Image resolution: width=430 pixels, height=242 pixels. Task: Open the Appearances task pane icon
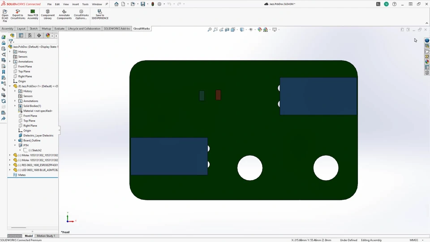(427, 62)
